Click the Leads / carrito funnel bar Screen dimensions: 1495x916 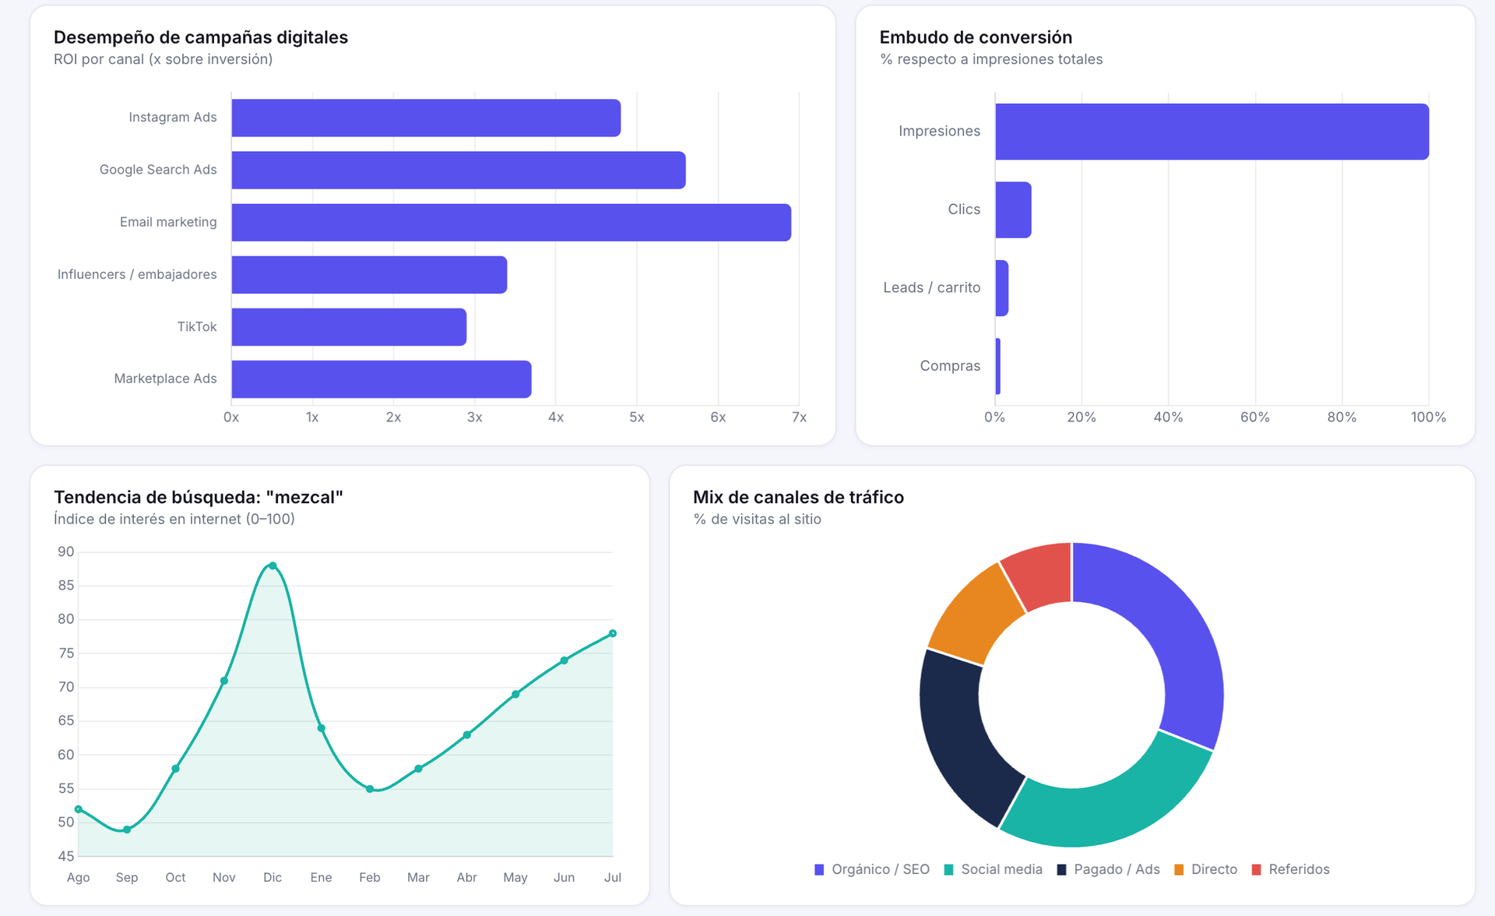click(x=1002, y=287)
